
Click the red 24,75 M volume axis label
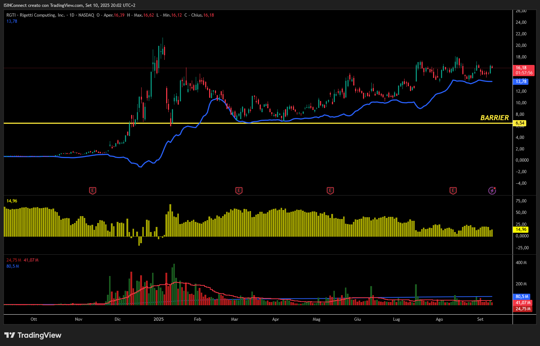click(523, 309)
